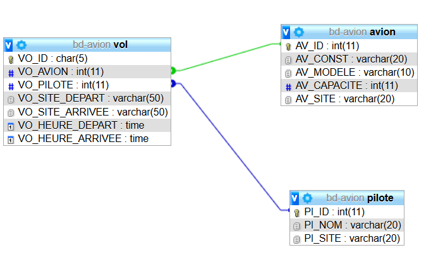
Task: Click the gear icon on the pilote table
Action: [308, 198]
